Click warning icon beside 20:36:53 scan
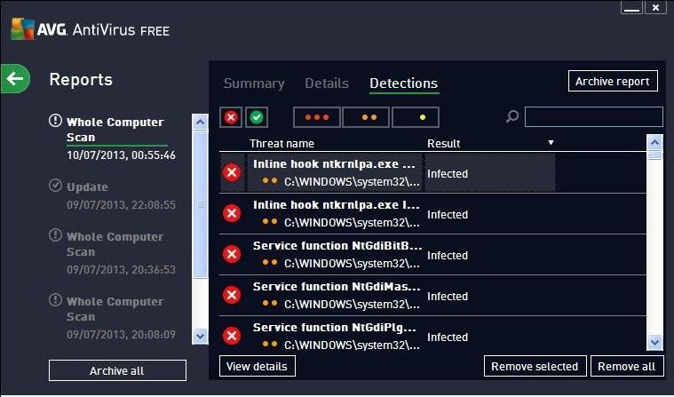Screen dimensions: 674x397 coord(55,234)
